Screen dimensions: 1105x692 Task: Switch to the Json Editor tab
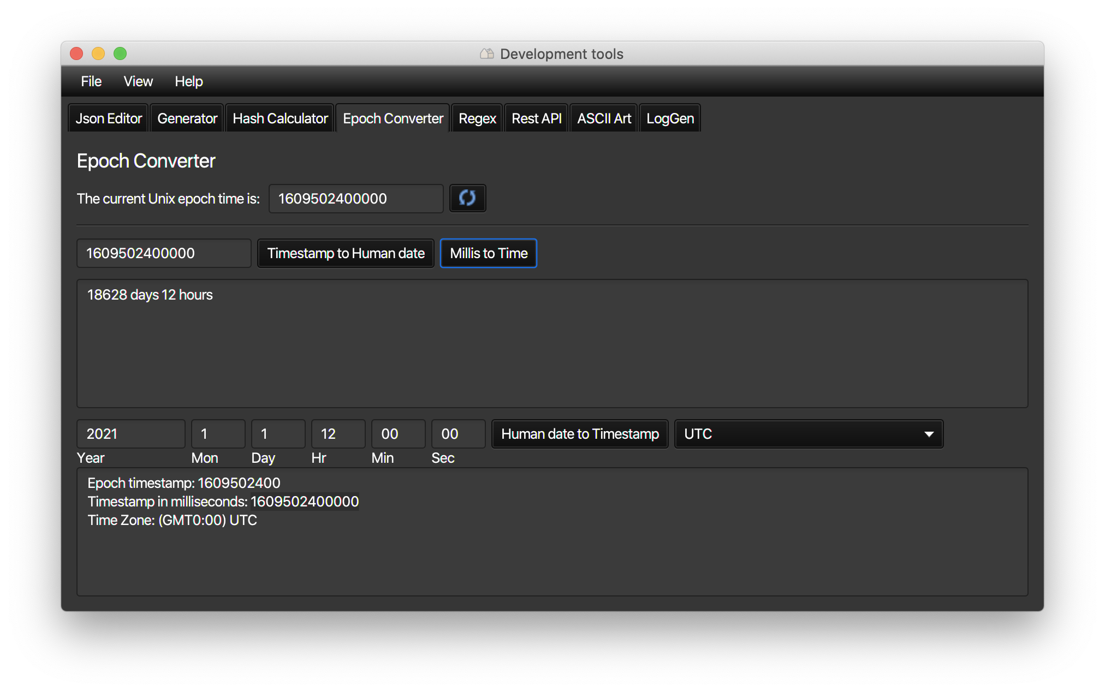pos(108,118)
